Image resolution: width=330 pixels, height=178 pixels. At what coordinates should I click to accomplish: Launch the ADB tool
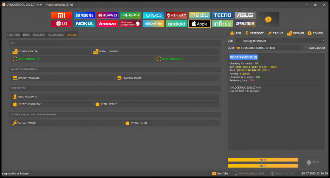click(x=235, y=33)
